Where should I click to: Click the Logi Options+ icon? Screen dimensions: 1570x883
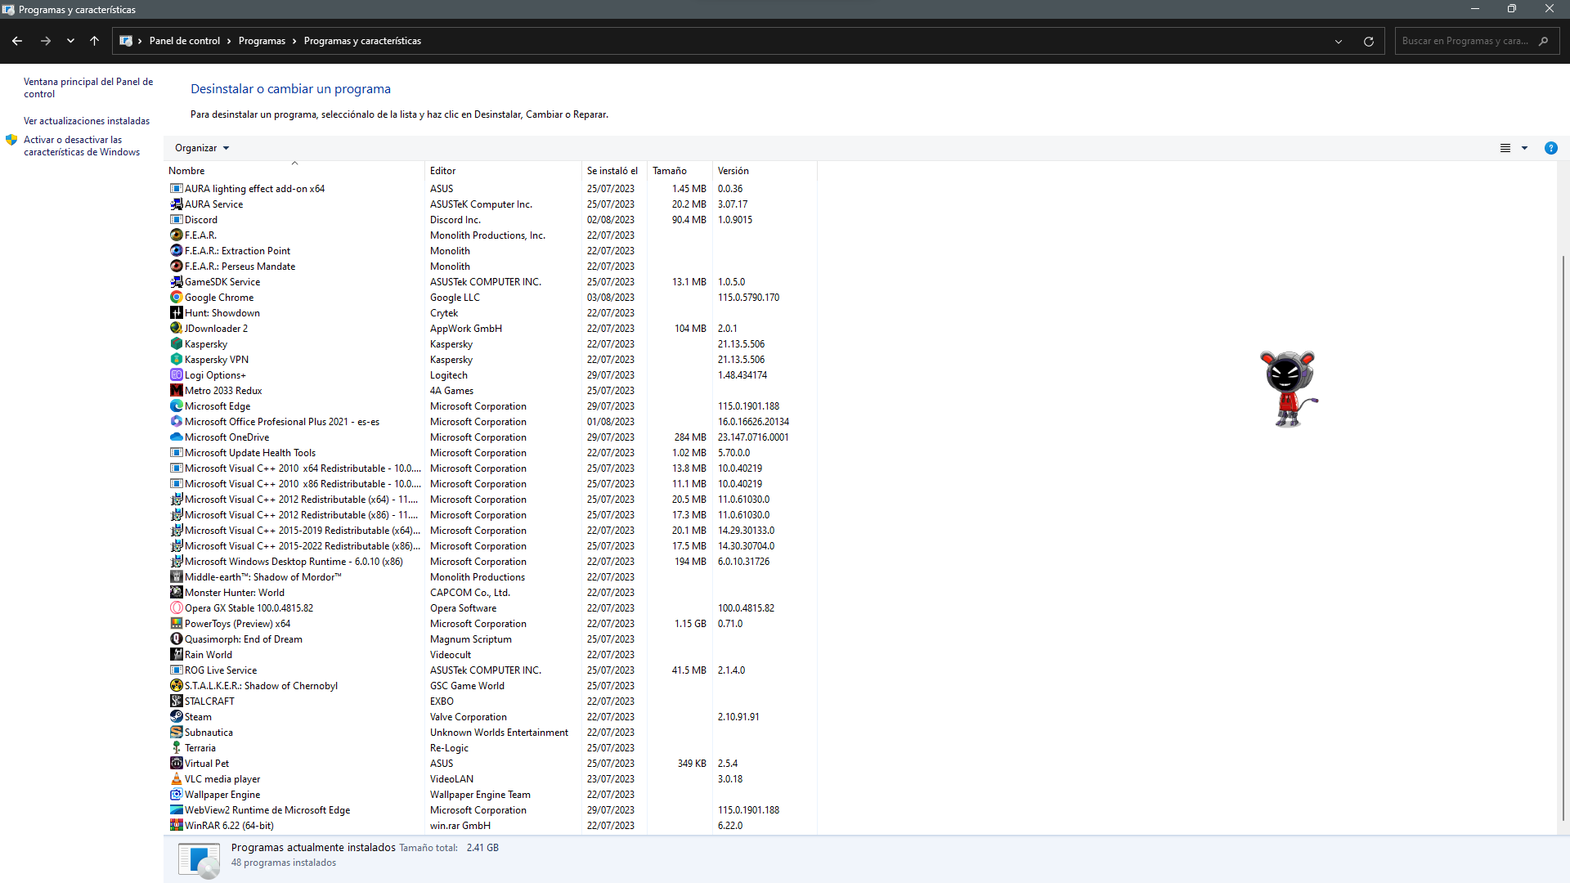(176, 374)
